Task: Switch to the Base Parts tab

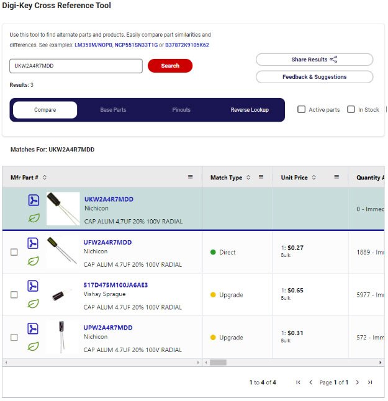Action: pos(113,110)
